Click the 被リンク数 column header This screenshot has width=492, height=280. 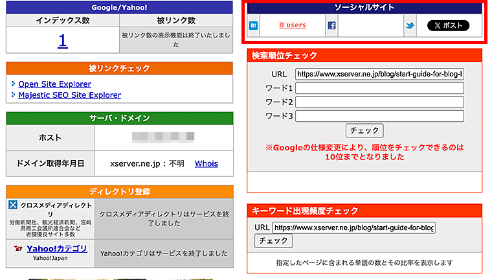pyautogui.click(x=176, y=21)
